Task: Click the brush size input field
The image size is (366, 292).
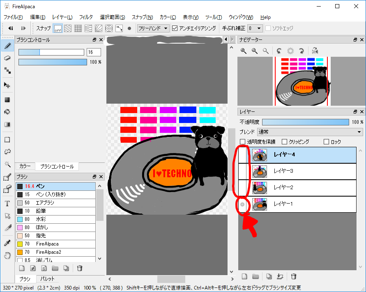Action: coord(94,52)
